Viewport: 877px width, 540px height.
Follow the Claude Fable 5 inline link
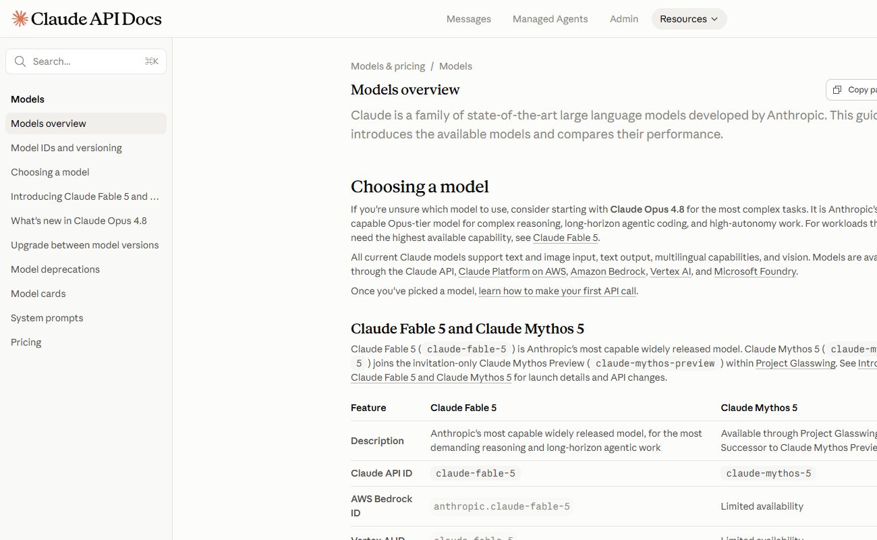click(x=565, y=238)
